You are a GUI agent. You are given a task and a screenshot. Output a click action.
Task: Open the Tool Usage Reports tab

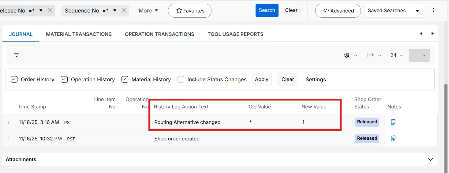coord(235,34)
